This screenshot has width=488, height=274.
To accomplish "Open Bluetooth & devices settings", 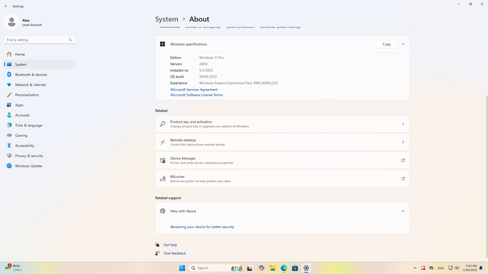I will tap(40, 75).
